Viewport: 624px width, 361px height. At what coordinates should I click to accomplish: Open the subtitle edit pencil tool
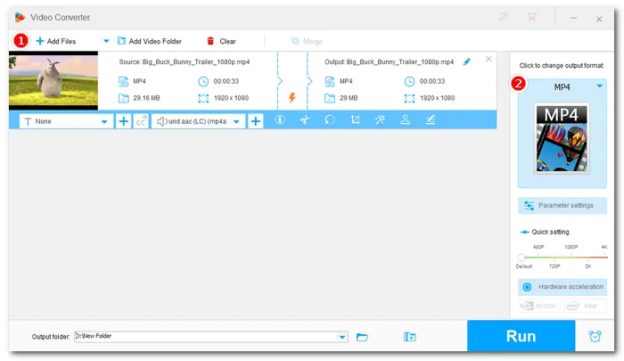pos(431,119)
